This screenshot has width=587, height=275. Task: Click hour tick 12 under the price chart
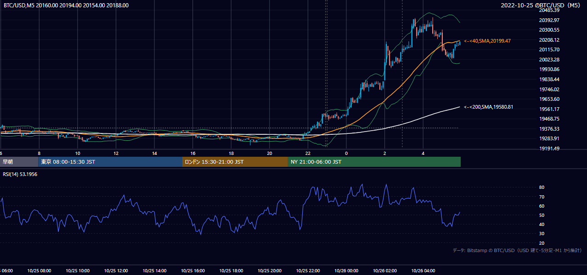pyautogui.click(x=116, y=154)
